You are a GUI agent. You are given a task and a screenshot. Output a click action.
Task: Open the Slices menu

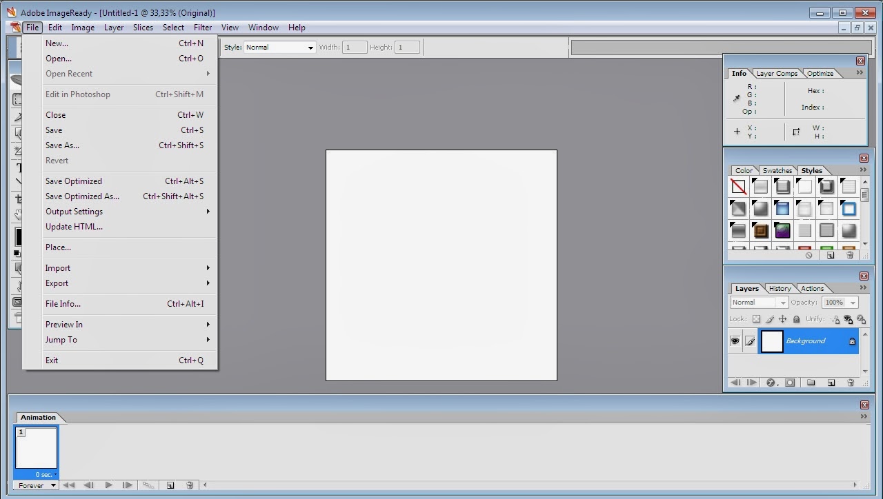pos(143,28)
